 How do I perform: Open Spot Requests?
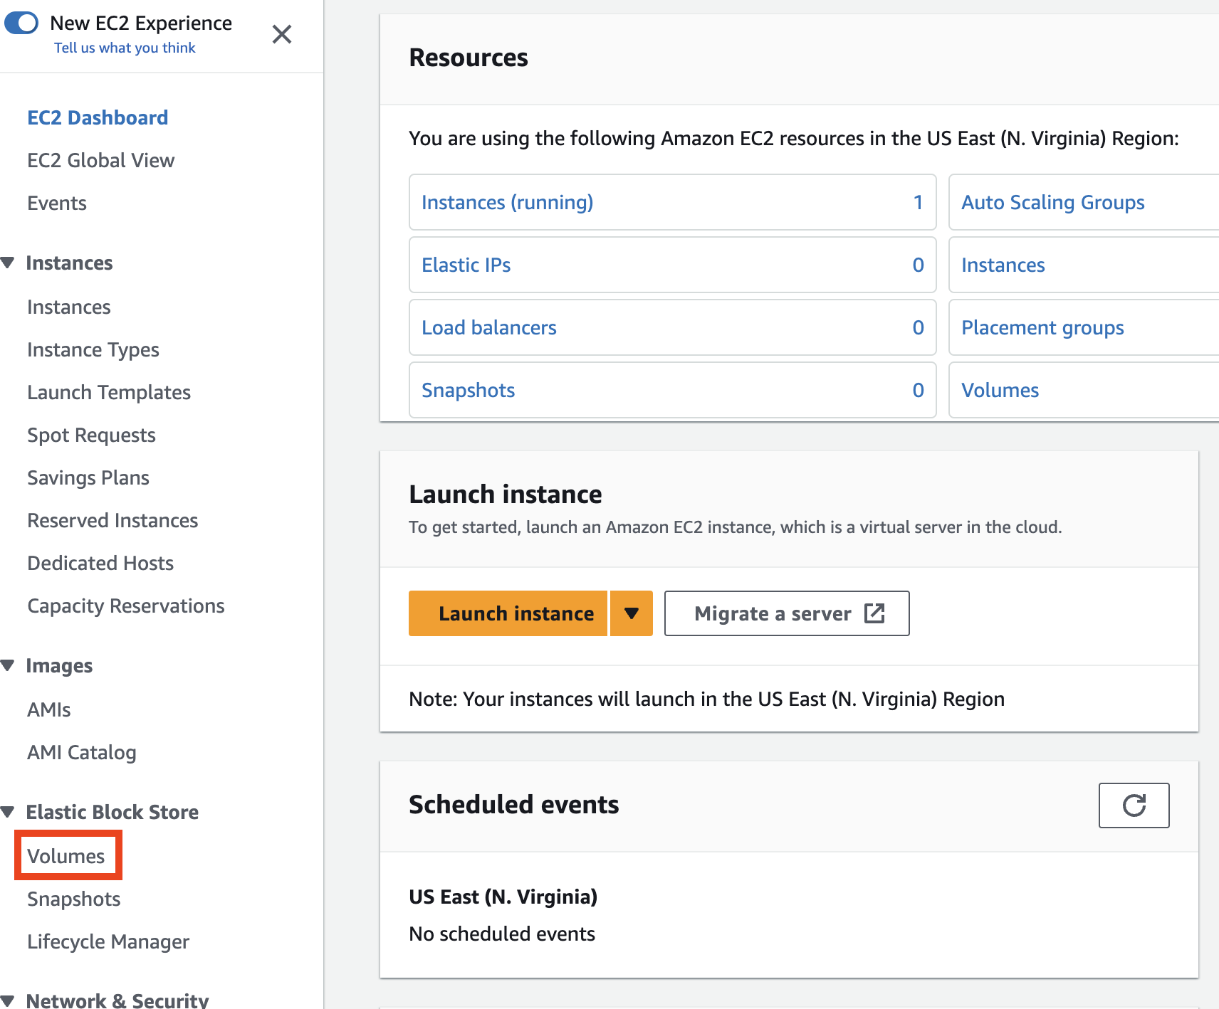pos(91,435)
